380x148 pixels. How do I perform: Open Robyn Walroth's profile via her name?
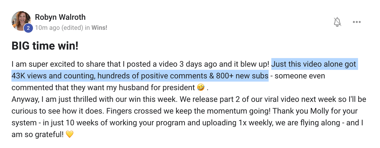click(60, 17)
